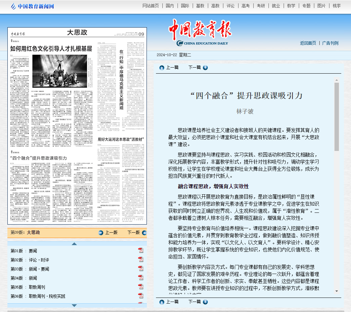Click the 大思政 page header on the newspaper image
The height and width of the screenshot is (312, 351).
[77, 33]
